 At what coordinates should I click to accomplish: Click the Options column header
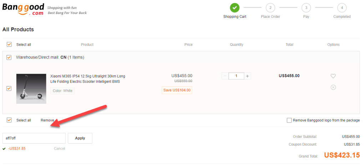click(x=333, y=45)
